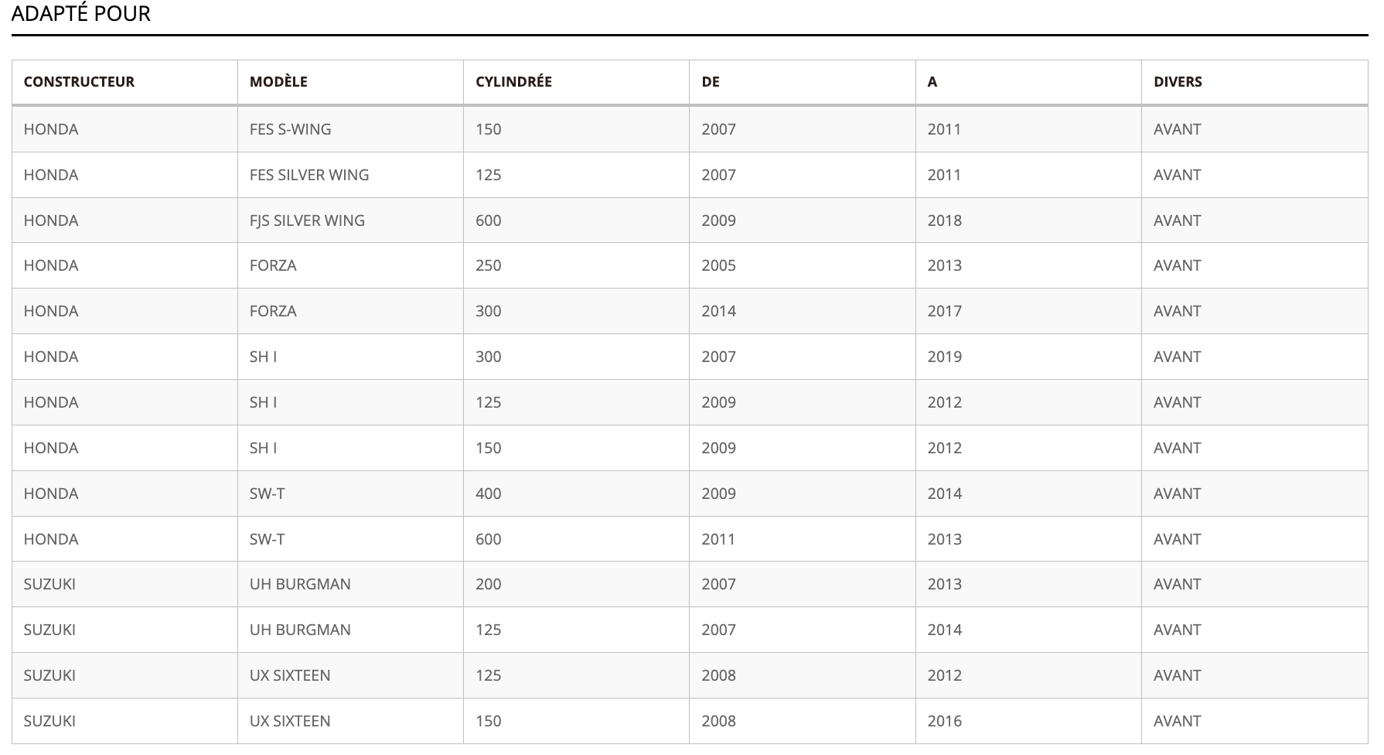
Task: Click the 400 cylindrée cell
Action: click(x=489, y=494)
